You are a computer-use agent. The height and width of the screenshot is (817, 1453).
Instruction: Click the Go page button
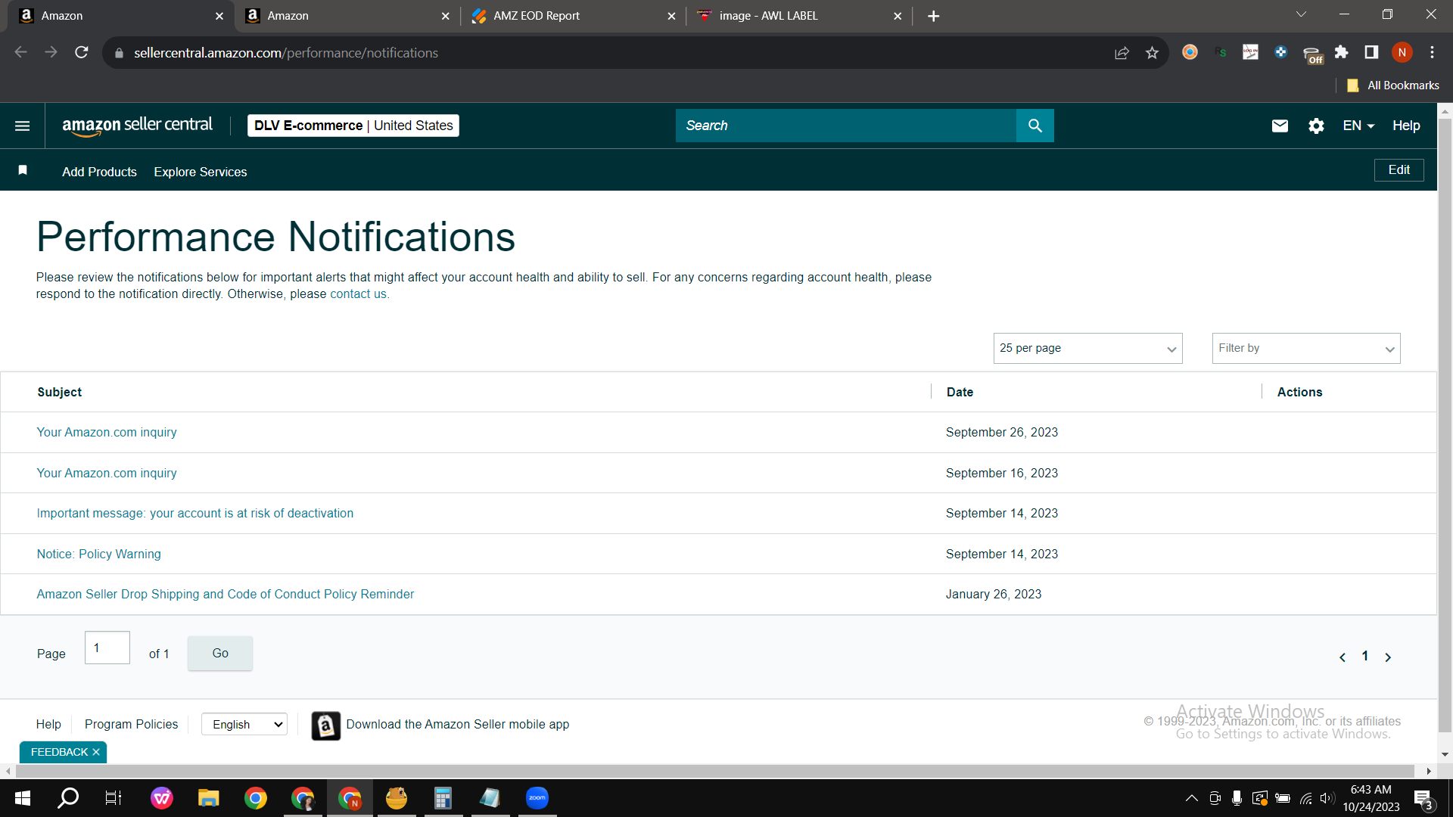220,653
